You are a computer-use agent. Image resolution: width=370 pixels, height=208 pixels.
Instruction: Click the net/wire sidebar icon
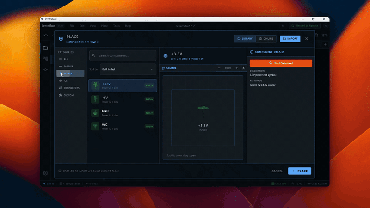coord(45,70)
